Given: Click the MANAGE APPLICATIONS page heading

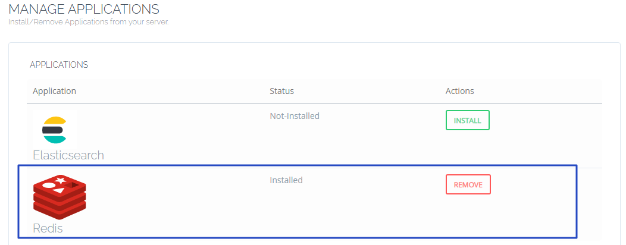Looking at the screenshot, I should (x=84, y=10).
